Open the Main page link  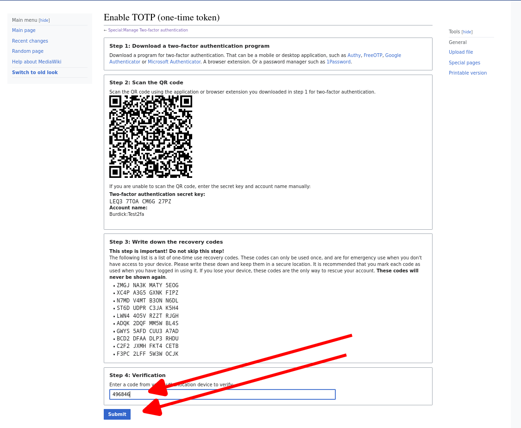pos(24,31)
